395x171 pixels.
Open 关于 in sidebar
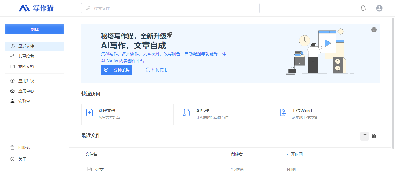pos(35,159)
